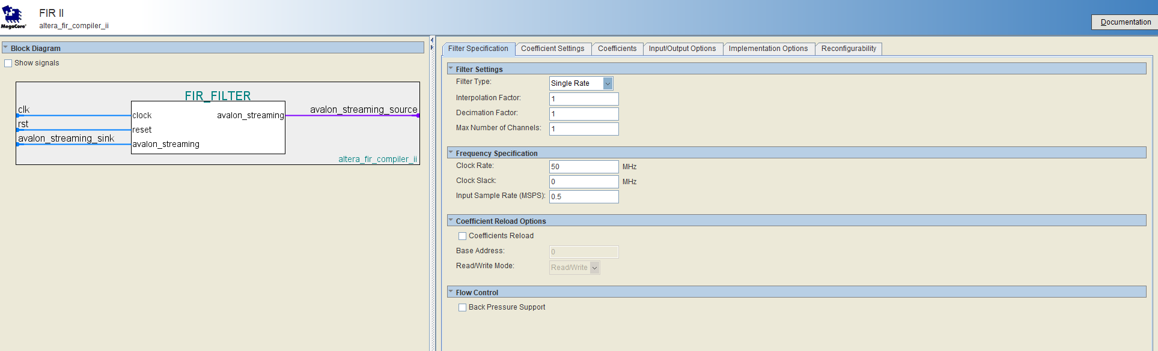Click the upper collapse arrow on the panel divider
This screenshot has width=1158, height=351.
[x=431, y=40]
